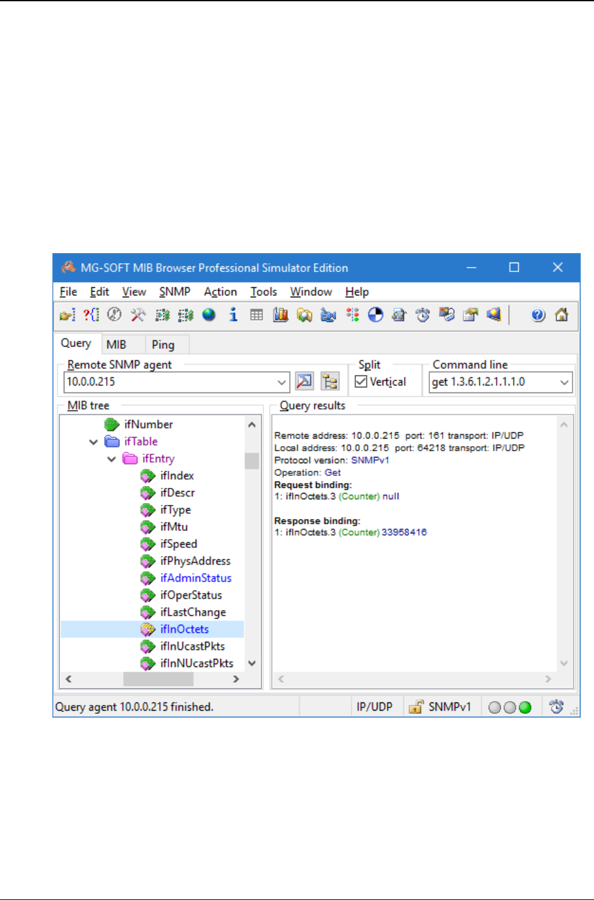Select ifAdminStatus in the MIB tree
Viewport: 594px width, 900px height.
[x=196, y=577]
